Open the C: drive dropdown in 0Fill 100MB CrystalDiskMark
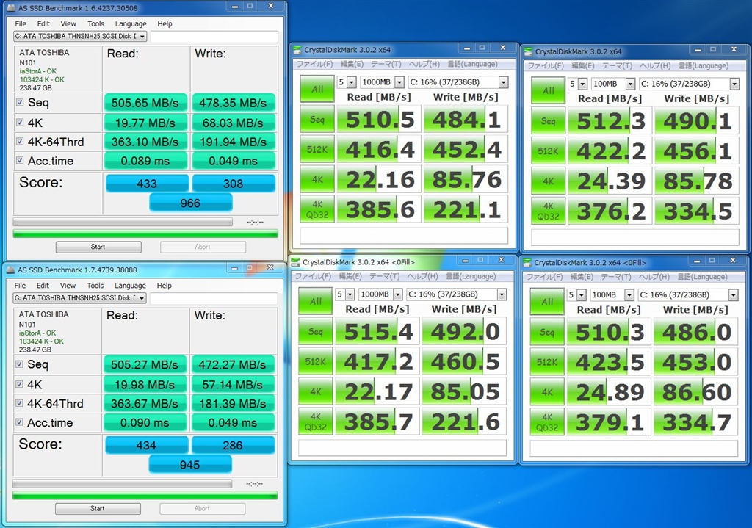752x528 pixels. pyautogui.click(x=734, y=294)
